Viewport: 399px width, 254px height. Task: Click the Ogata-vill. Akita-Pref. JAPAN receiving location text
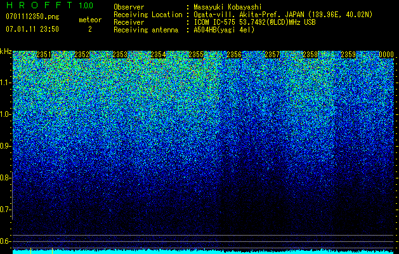tap(283, 15)
